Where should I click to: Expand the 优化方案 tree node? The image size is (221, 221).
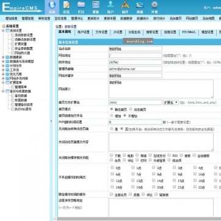click(3, 74)
